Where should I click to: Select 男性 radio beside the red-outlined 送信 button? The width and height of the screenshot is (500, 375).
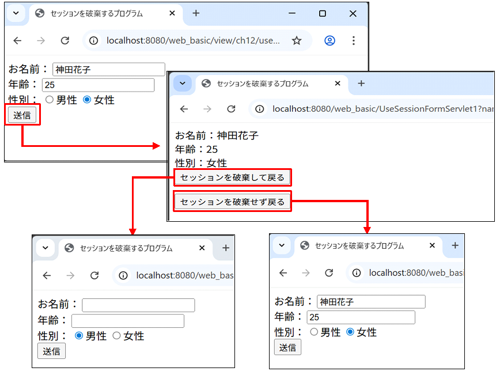(50, 100)
